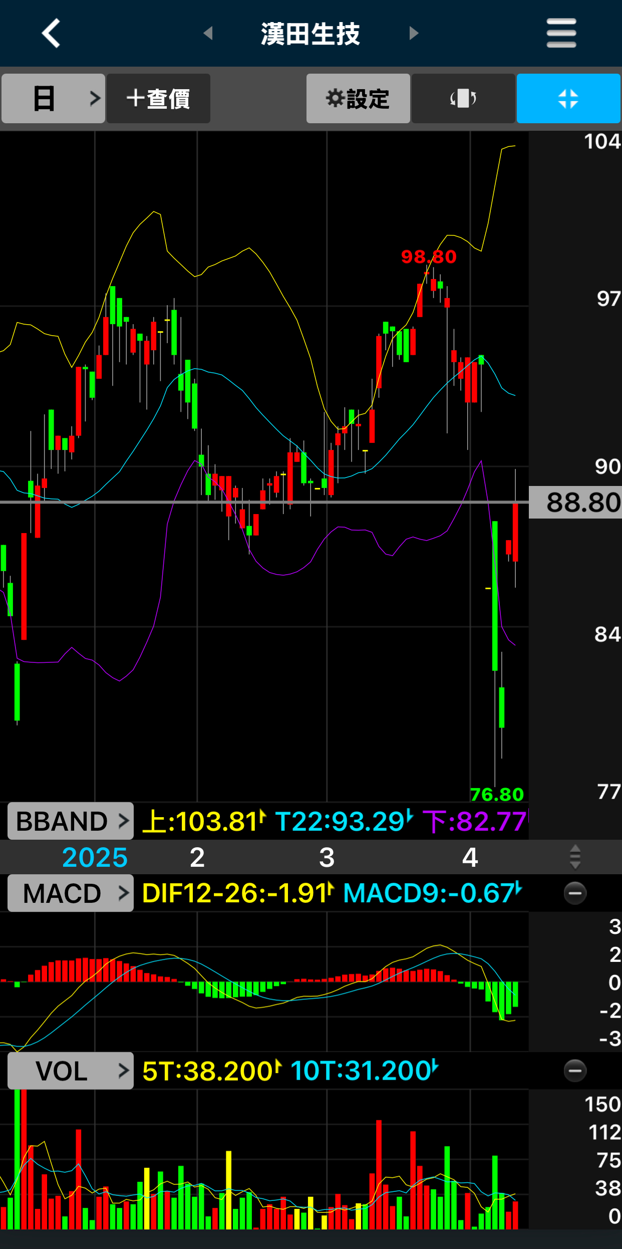
Task: Tap the 76.80 low price marker
Action: coord(497,794)
